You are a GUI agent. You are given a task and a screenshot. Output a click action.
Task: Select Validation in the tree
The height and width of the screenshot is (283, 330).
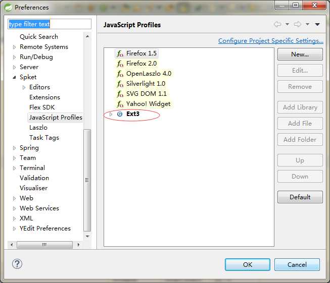point(34,178)
